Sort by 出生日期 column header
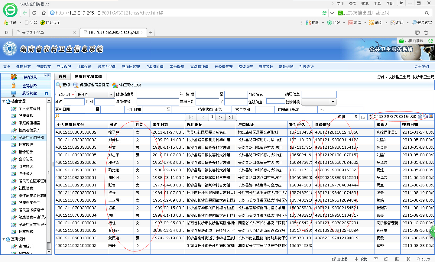This screenshot has height=262, width=435. (x=168, y=125)
